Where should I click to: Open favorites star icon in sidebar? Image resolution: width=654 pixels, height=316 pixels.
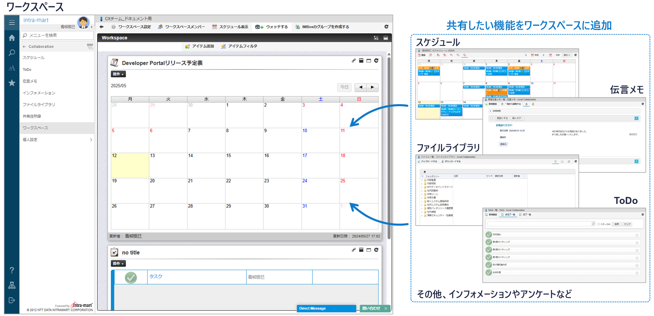point(12,83)
